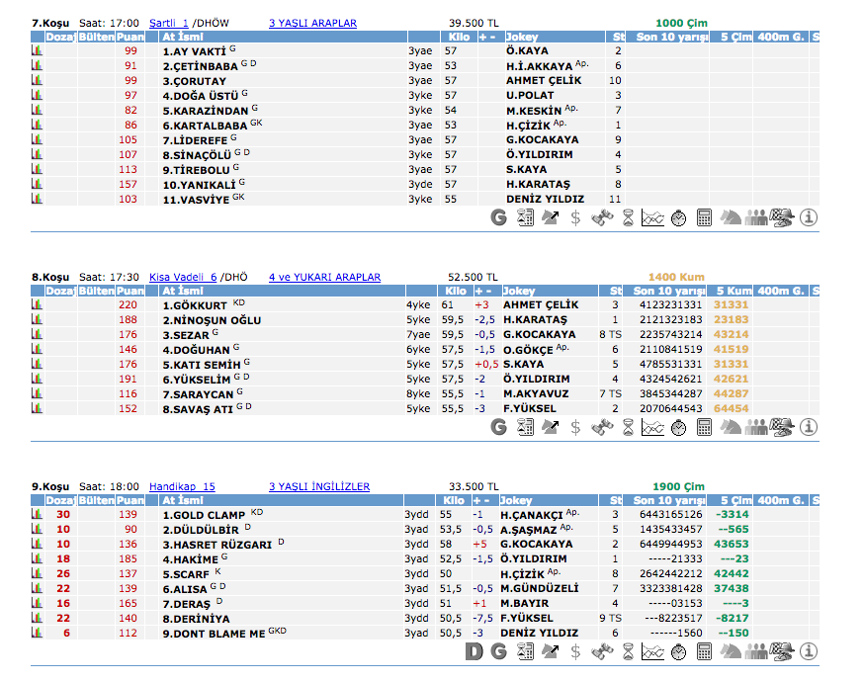
Task: Open bar chart icon beside AY VAKTİ
Action: 38,50
